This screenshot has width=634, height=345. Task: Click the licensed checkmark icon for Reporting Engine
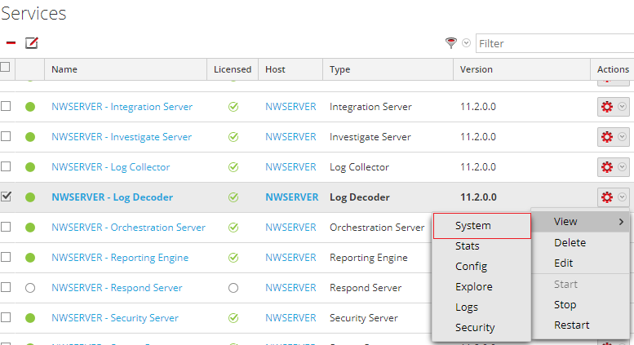pyautogui.click(x=233, y=258)
